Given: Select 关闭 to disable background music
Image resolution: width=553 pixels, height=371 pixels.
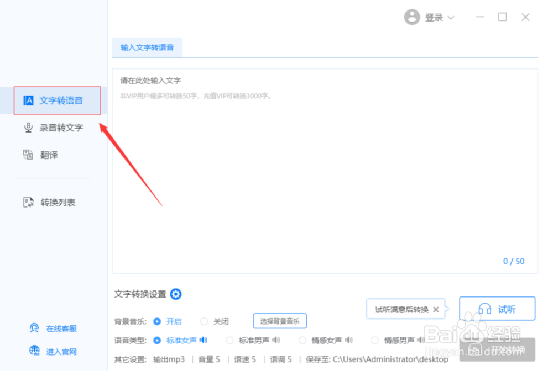Looking at the screenshot, I should click(x=204, y=321).
